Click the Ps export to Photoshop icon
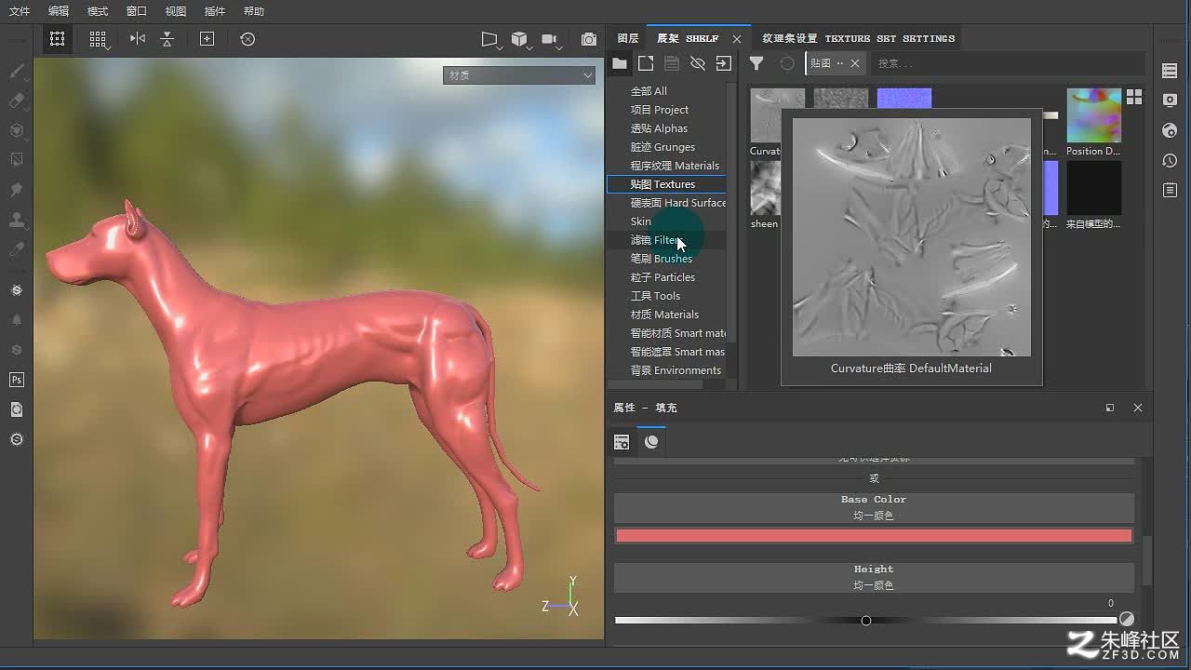 pos(17,380)
